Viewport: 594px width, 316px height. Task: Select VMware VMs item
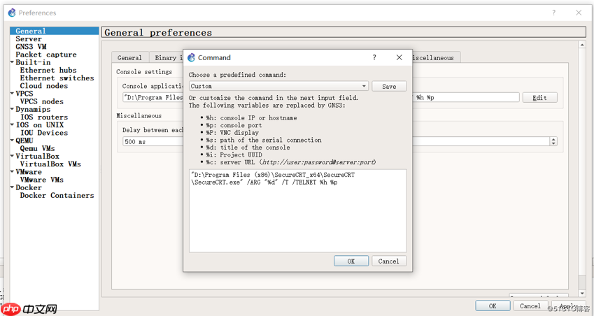(42, 180)
